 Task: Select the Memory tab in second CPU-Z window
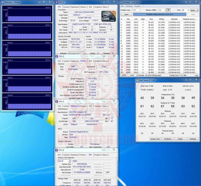pyautogui.click(x=83, y=61)
